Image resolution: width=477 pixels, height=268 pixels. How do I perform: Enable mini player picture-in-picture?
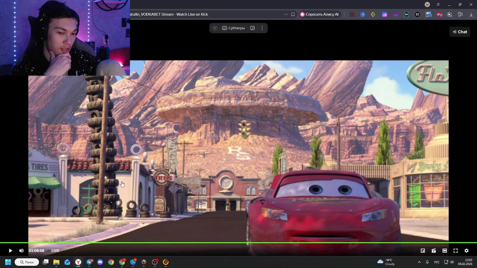(x=423, y=251)
